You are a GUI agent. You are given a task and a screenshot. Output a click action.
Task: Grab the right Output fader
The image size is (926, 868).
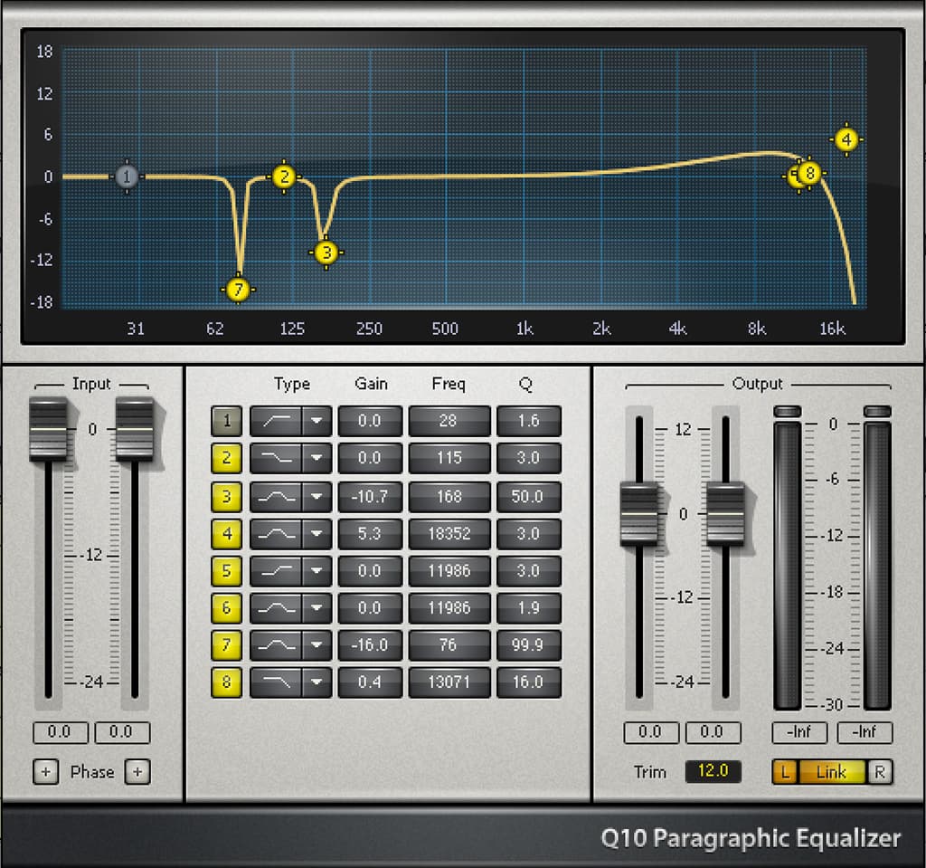pos(725,514)
